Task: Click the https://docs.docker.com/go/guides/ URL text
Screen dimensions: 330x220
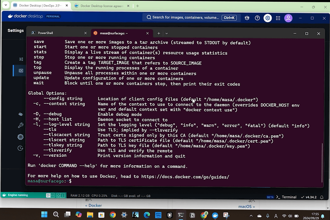Action: pyautogui.click(x=185, y=177)
